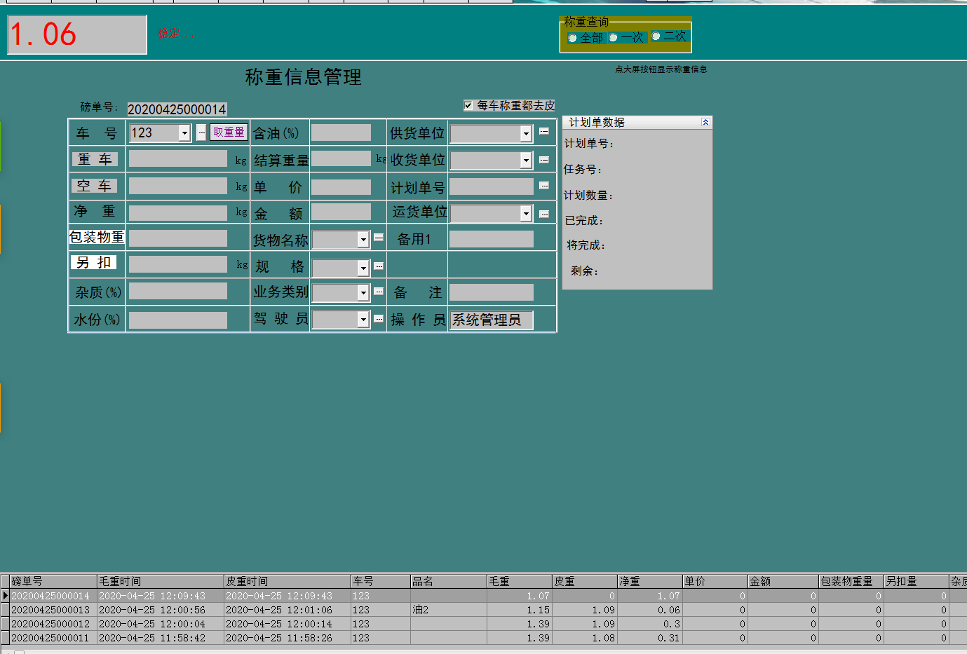This screenshot has width=967, height=654.
Task: Open the 货物名称 lookup button
Action: 379,239
